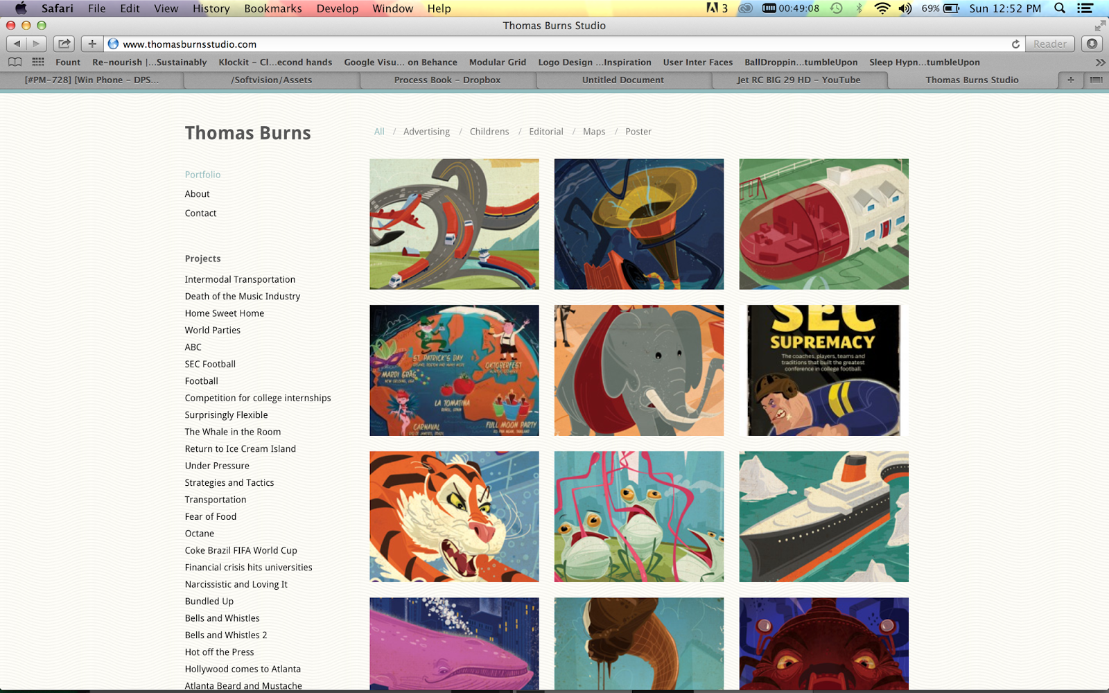The image size is (1109, 693).
Task: Filter portfolio by Maps
Action: pos(594,132)
